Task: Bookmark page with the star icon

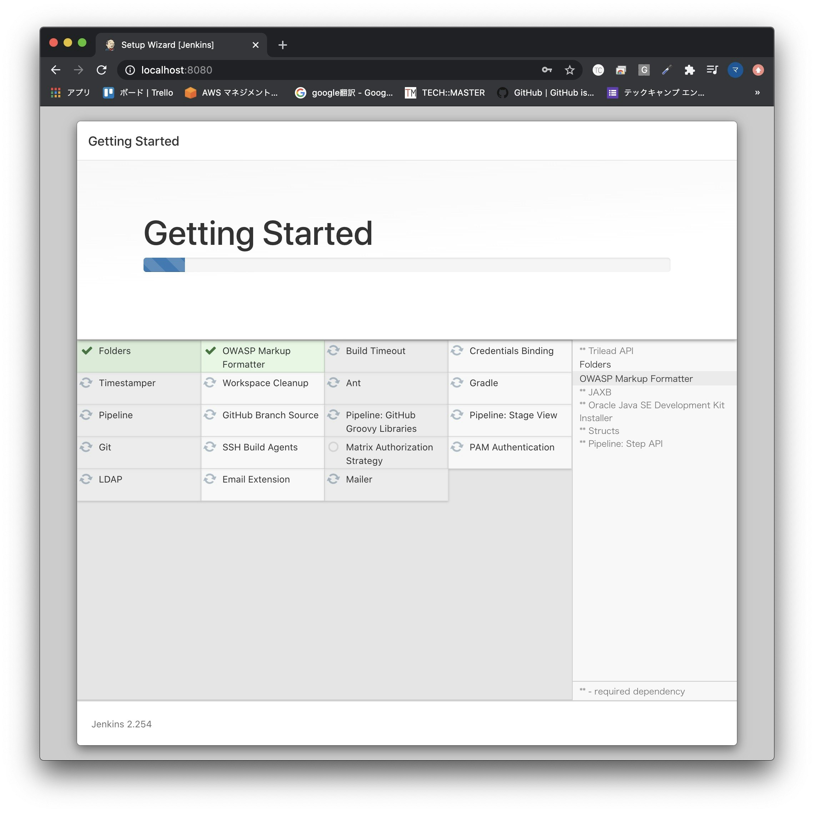Action: click(570, 70)
